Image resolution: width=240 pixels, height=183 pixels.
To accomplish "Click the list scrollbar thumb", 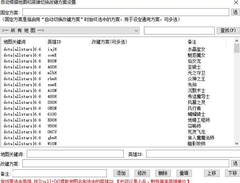I will tap(237, 48).
